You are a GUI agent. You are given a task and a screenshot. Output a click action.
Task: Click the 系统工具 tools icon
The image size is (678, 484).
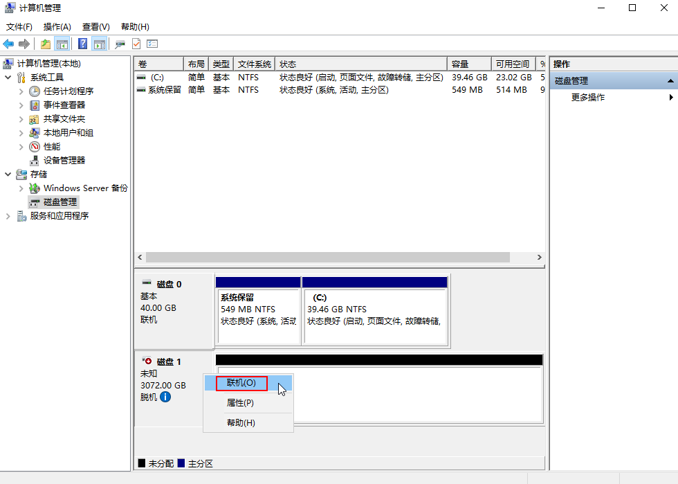tap(21, 78)
